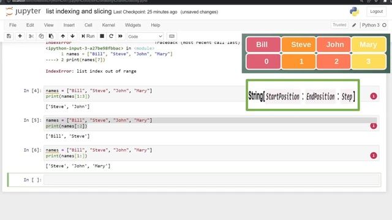Image resolution: width=392 pixels, height=220 pixels.
Task: Click the Trusted notebook indicator
Action: pos(339,25)
